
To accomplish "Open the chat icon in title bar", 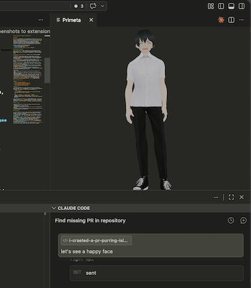I will coord(93,6).
